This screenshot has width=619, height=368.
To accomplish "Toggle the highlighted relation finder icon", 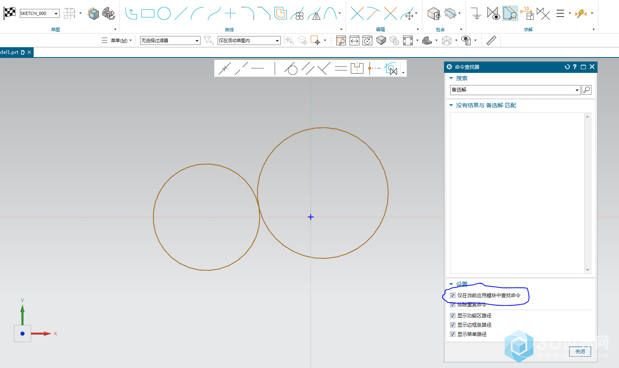I will coord(510,13).
